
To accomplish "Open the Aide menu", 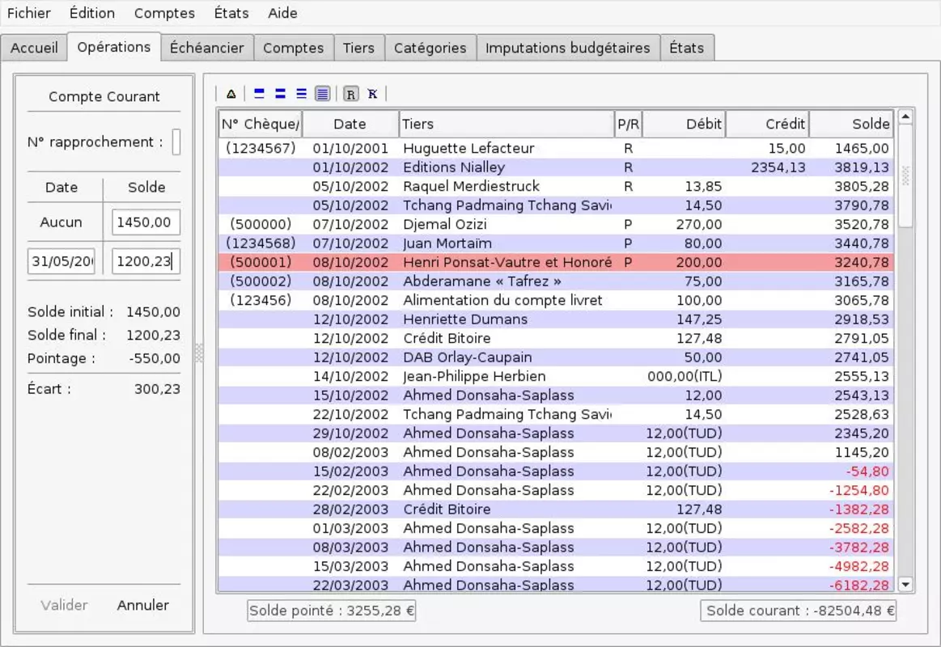I will pos(282,13).
